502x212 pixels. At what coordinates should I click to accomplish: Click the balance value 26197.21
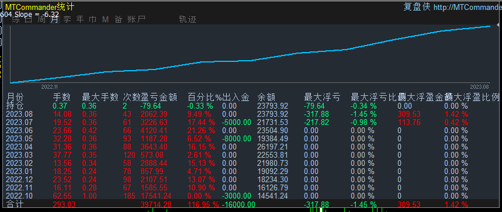[x=272, y=147]
